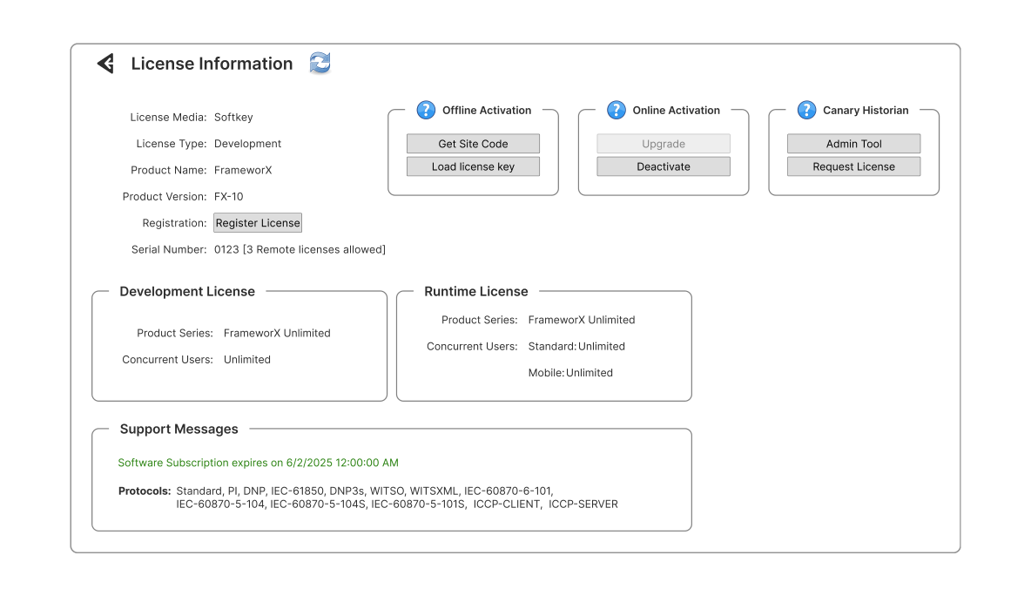This screenshot has width=1031, height=596.
Task: Click Get Site Code button
Action: 474,144
